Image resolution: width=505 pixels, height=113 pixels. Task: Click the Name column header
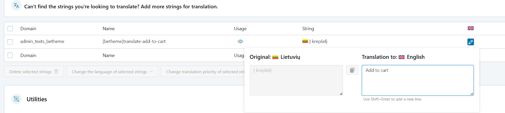[109, 29]
